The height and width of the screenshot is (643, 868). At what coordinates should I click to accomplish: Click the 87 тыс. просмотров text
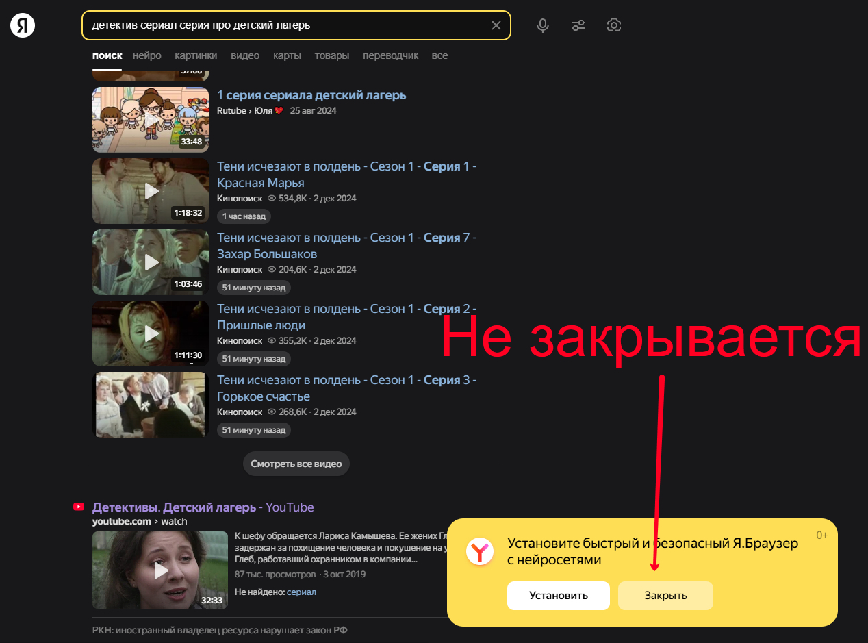click(275, 574)
